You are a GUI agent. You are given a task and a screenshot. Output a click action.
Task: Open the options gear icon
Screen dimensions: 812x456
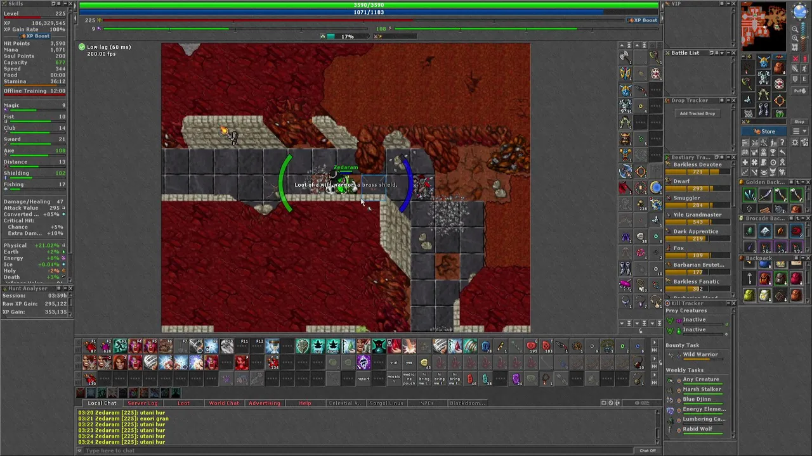795,142
